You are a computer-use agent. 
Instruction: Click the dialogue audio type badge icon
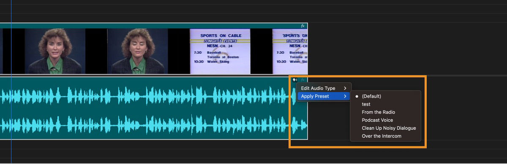[x=294, y=80]
